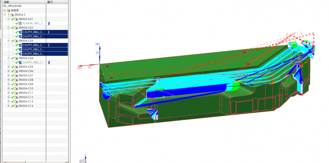Select the ZN004-C12 program group

coord(25,97)
